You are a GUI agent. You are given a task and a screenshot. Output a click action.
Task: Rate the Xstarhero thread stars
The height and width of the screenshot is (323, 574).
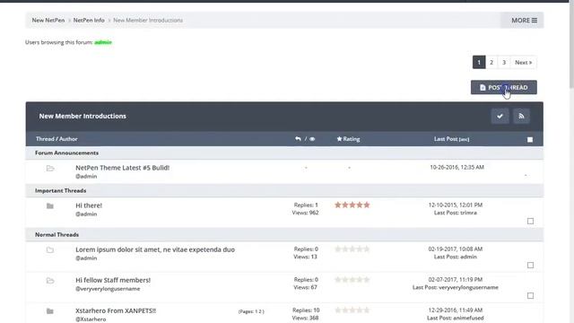tap(352, 310)
